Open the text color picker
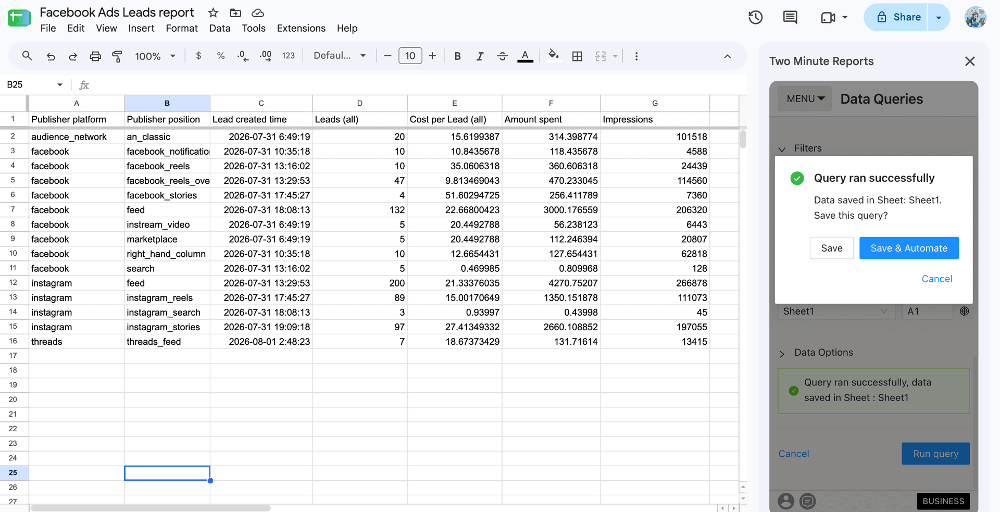This screenshot has height=512, width=1000. [x=525, y=56]
